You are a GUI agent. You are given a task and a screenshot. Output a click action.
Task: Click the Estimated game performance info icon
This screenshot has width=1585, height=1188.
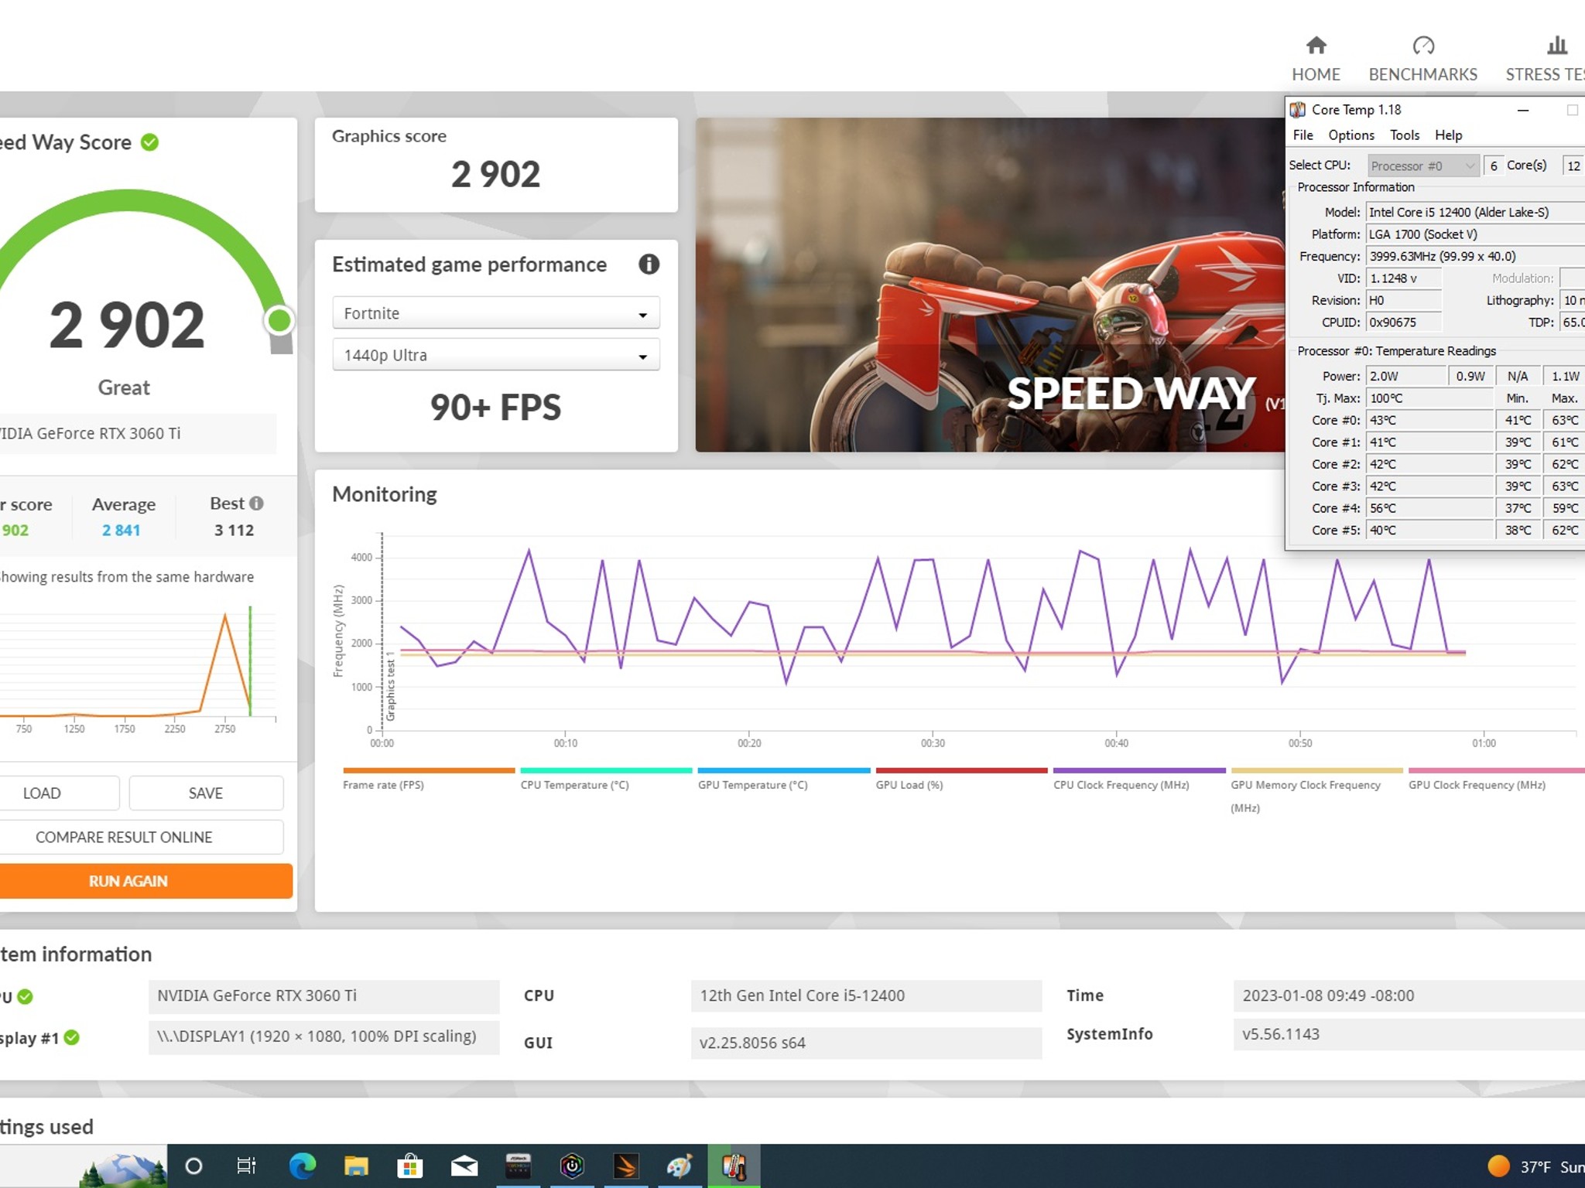click(x=649, y=265)
